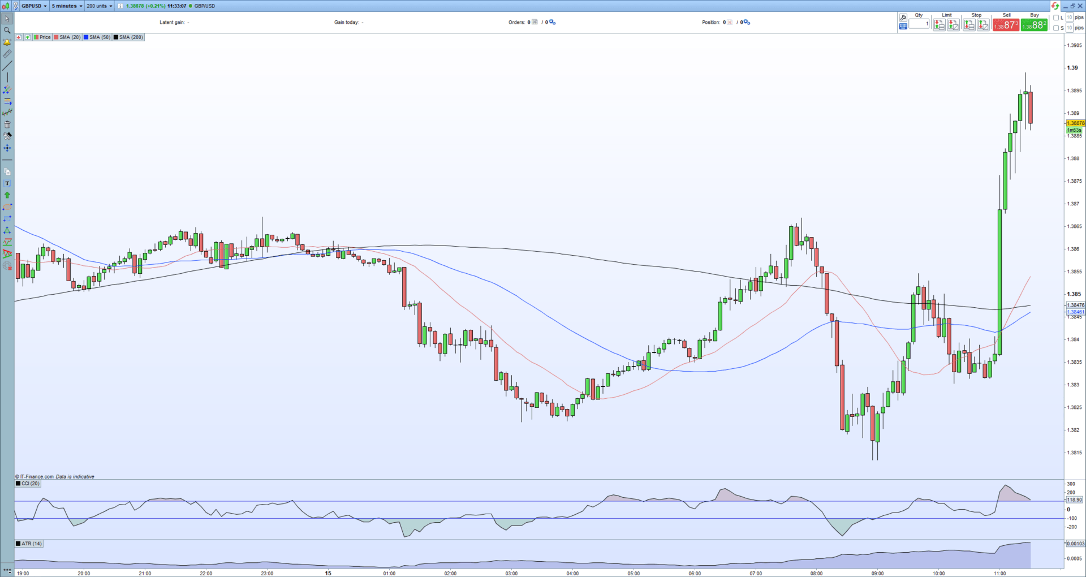Image resolution: width=1086 pixels, height=577 pixels.
Task: Open the positions settings gear icon
Action: (747, 22)
